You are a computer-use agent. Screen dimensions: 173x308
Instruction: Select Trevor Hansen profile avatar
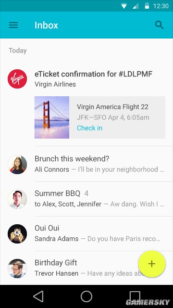pos(17,269)
